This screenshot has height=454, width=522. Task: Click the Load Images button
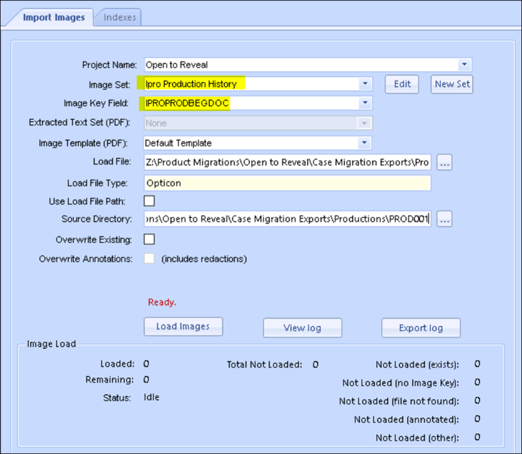coord(183,327)
